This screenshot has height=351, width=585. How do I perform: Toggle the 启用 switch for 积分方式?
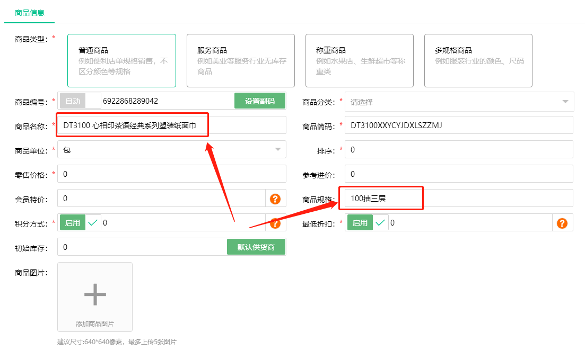[x=80, y=223]
